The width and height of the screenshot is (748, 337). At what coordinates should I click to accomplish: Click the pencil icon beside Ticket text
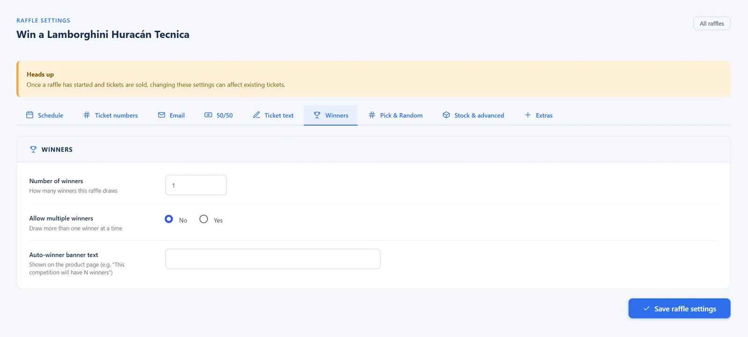point(256,115)
